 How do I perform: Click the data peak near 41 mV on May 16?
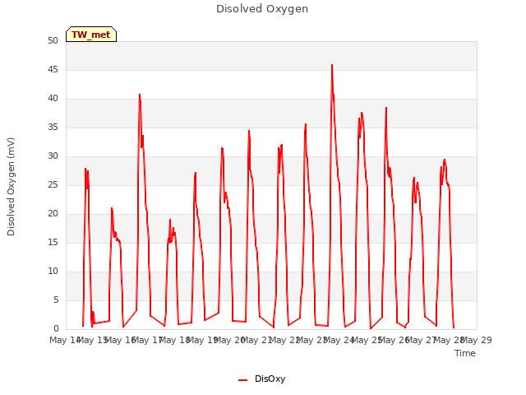140,95
